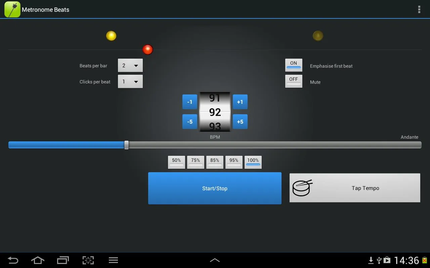Click the red beat indicator dot
430x268 pixels.
[147, 50]
